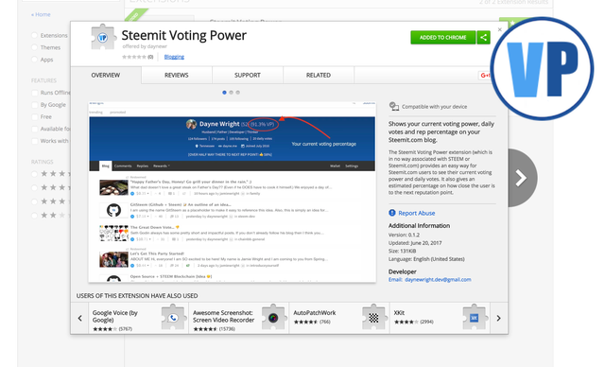Click the 'offered by daynewr' text
605x367 pixels.
click(145, 46)
